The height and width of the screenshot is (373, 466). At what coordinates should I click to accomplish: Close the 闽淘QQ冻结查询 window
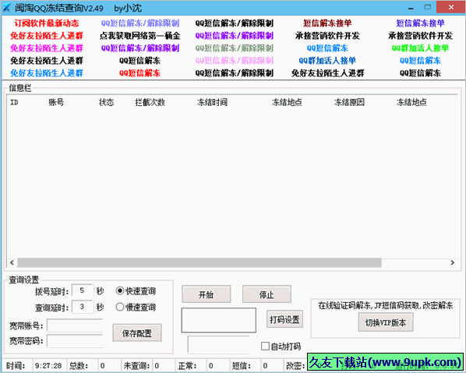(450, 7)
